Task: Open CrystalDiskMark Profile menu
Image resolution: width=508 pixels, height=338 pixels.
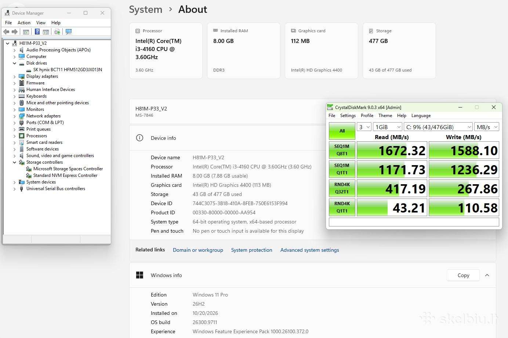Action: click(367, 116)
